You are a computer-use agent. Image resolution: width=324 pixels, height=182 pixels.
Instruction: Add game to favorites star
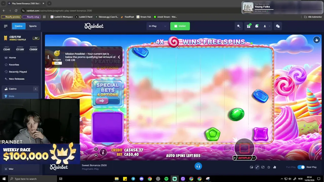[269, 167]
